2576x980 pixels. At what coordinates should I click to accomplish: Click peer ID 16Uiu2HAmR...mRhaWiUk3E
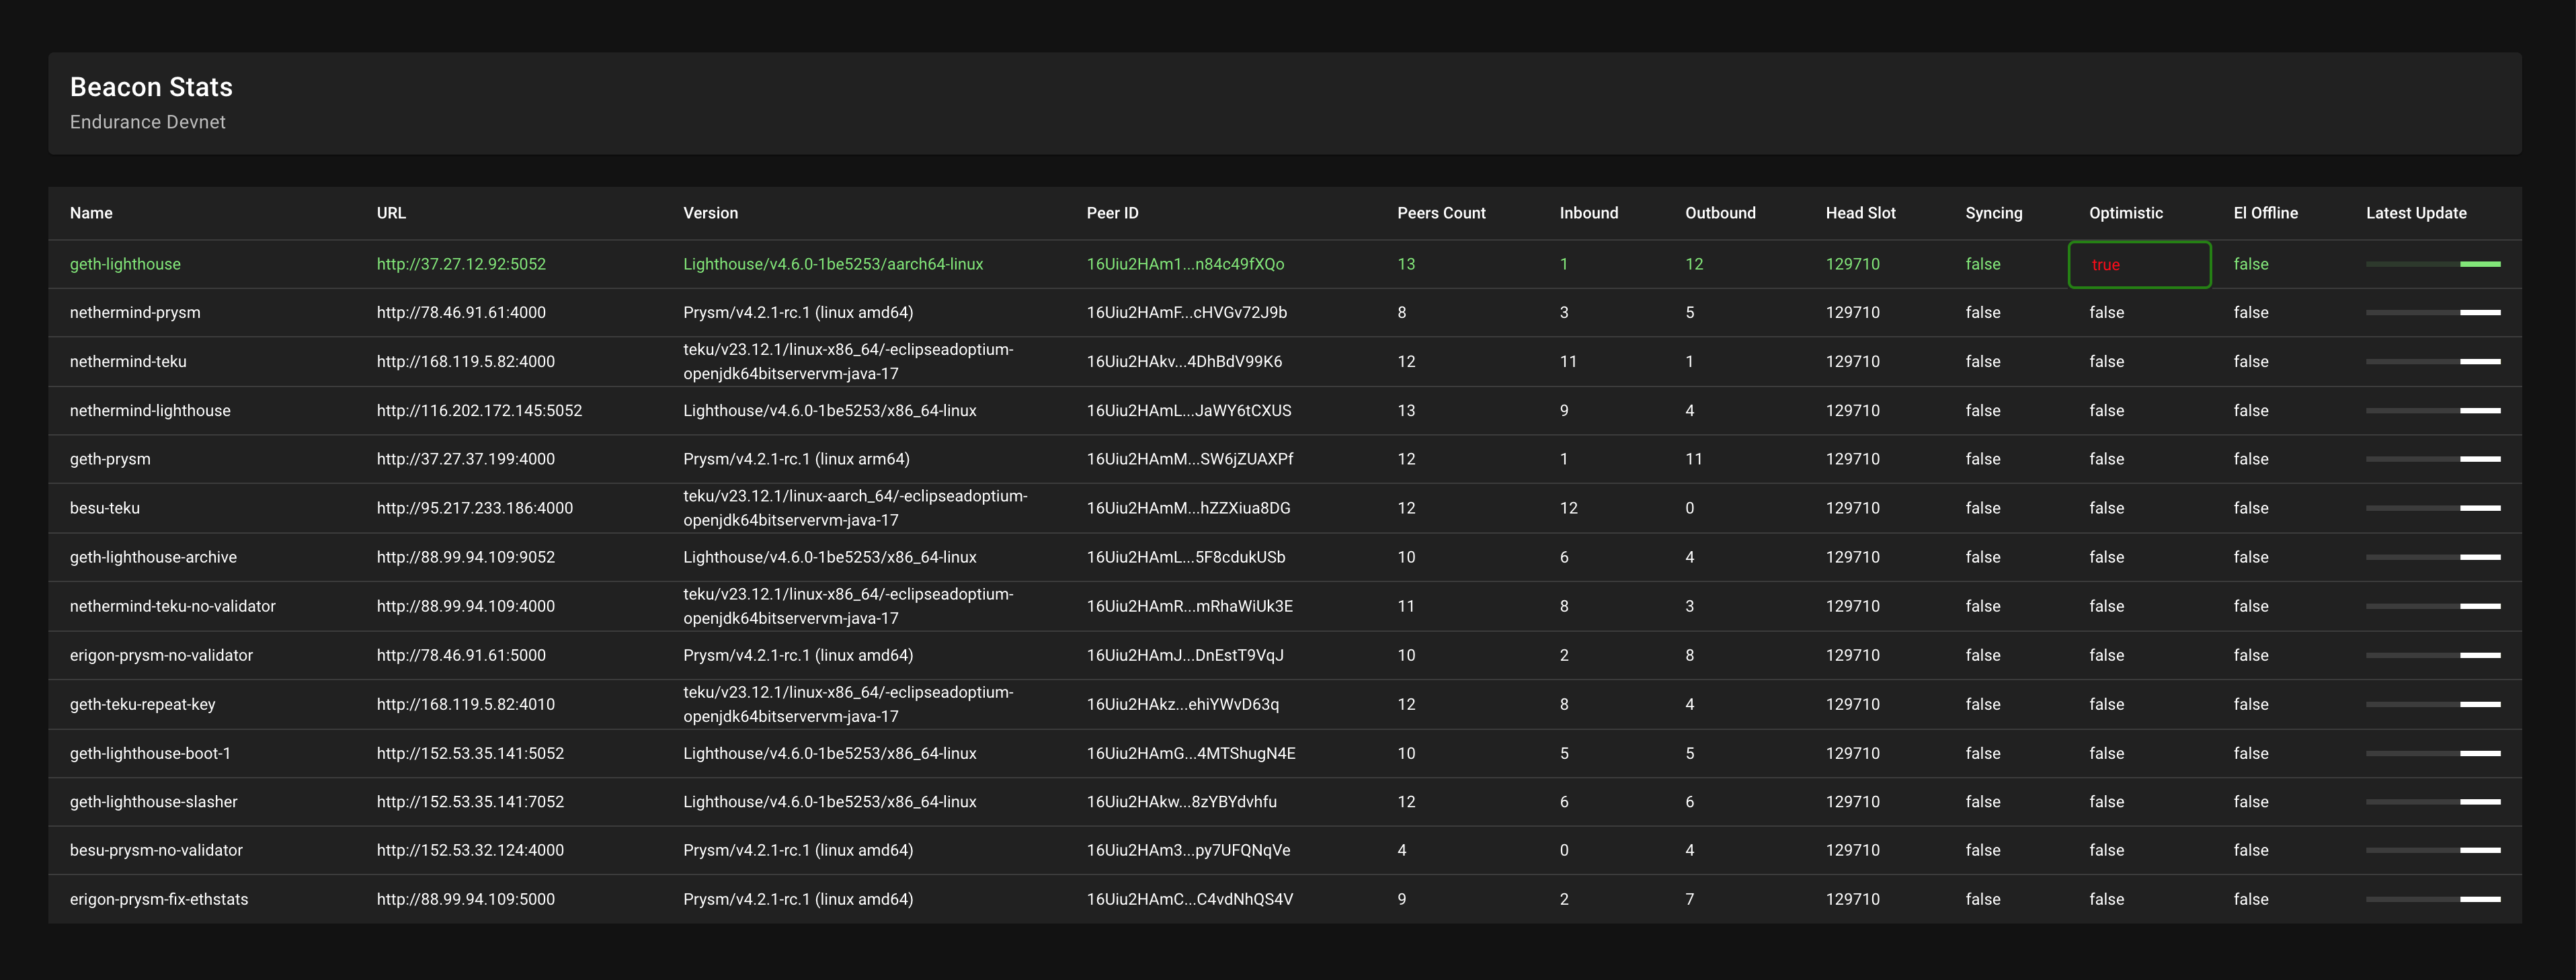(1190, 606)
